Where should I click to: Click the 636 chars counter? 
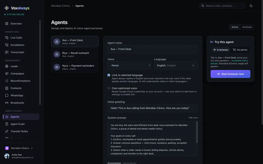pos(193,118)
